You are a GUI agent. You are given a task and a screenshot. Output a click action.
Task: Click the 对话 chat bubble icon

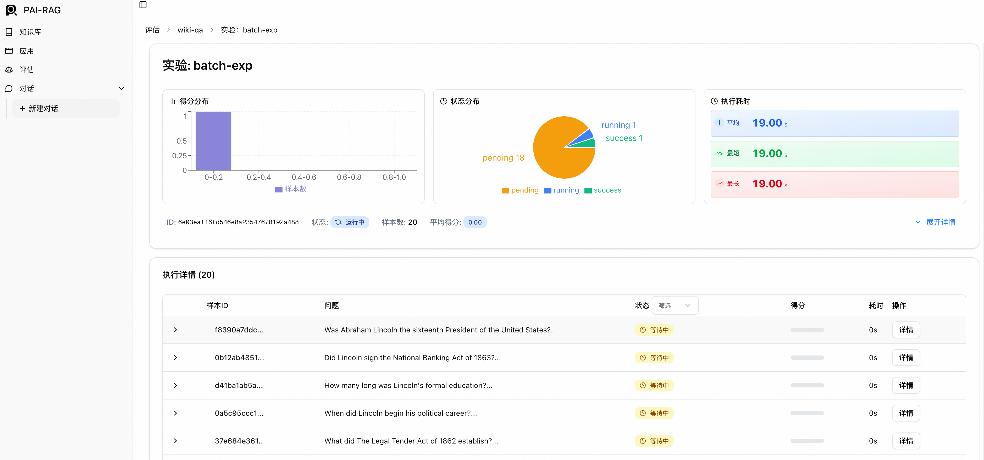9,89
